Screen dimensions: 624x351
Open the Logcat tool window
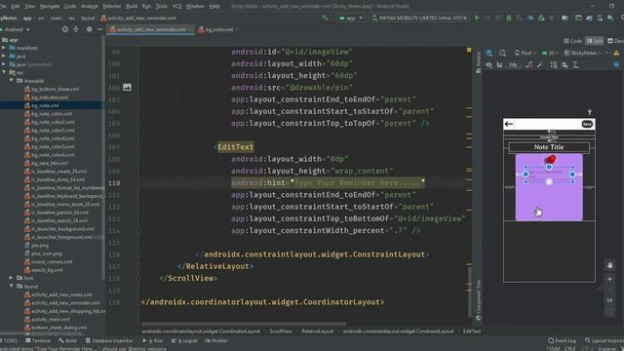185,340
